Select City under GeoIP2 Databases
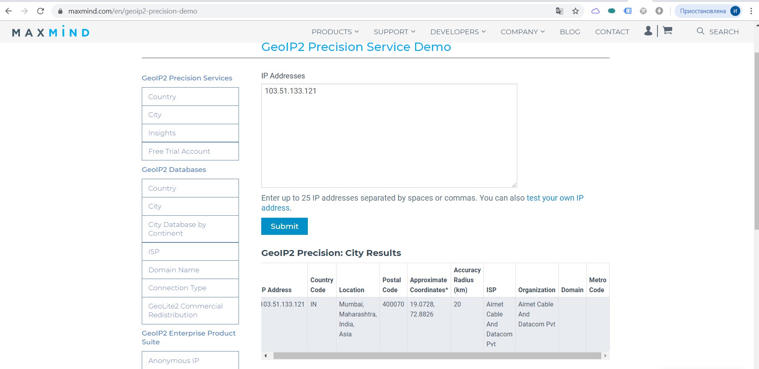The height and width of the screenshot is (369, 759). click(x=190, y=206)
